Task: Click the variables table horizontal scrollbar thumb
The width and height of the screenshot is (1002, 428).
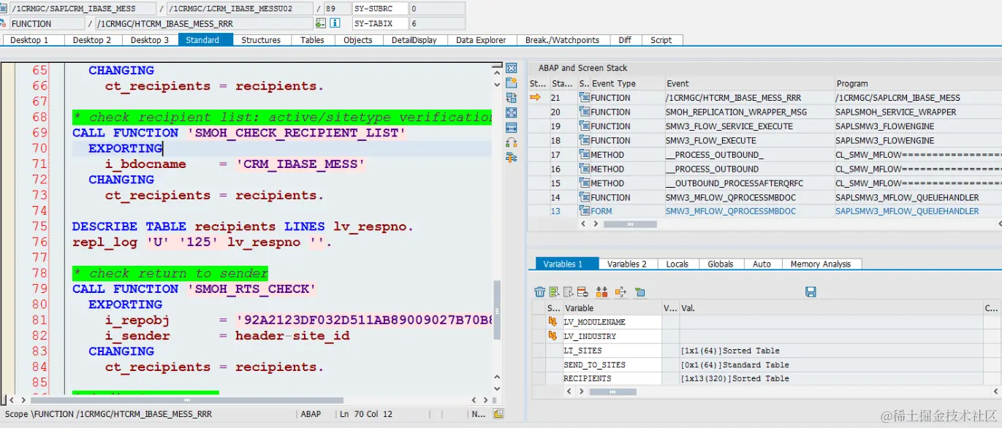Action: click(x=612, y=392)
